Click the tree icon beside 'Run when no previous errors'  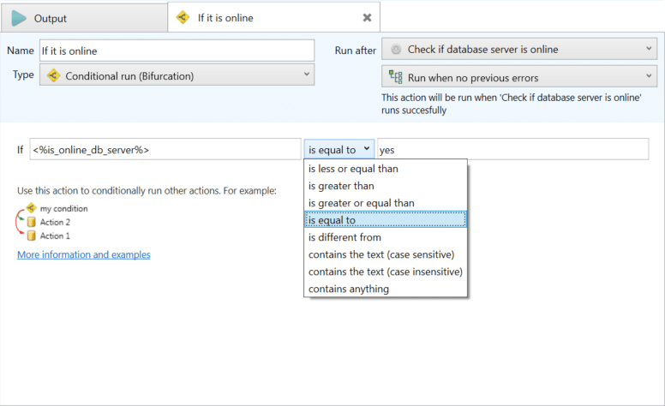pos(395,77)
